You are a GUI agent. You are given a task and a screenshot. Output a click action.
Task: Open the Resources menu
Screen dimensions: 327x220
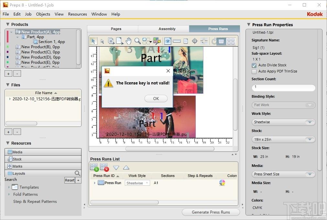tap(77, 14)
